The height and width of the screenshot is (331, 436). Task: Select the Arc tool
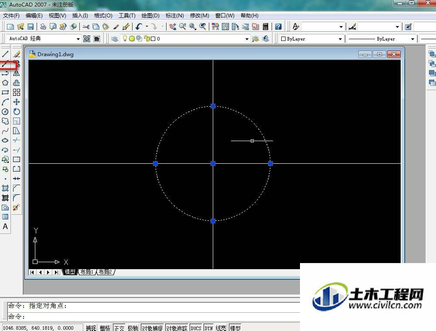click(5, 102)
